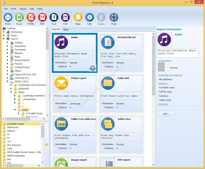Click the yellow arrow between panes
The height and width of the screenshot is (169, 205).
47,144
